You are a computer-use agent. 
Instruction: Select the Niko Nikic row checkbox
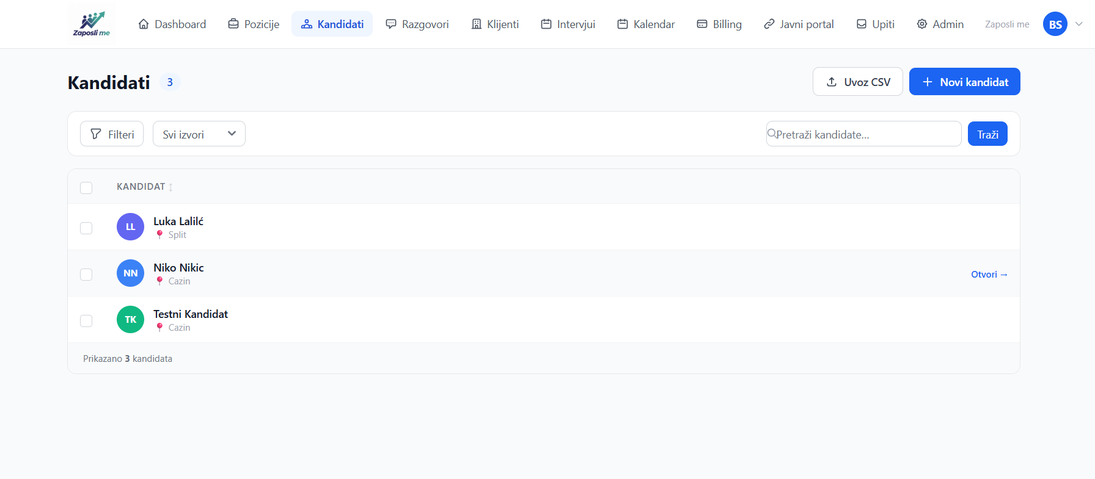coord(86,275)
